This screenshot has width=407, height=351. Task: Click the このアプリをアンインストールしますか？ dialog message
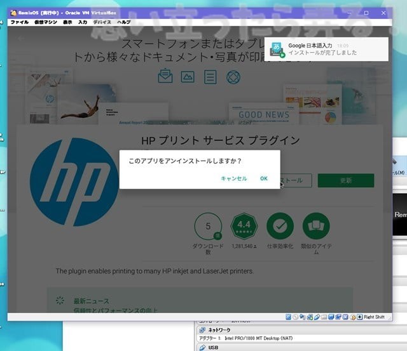185,161
